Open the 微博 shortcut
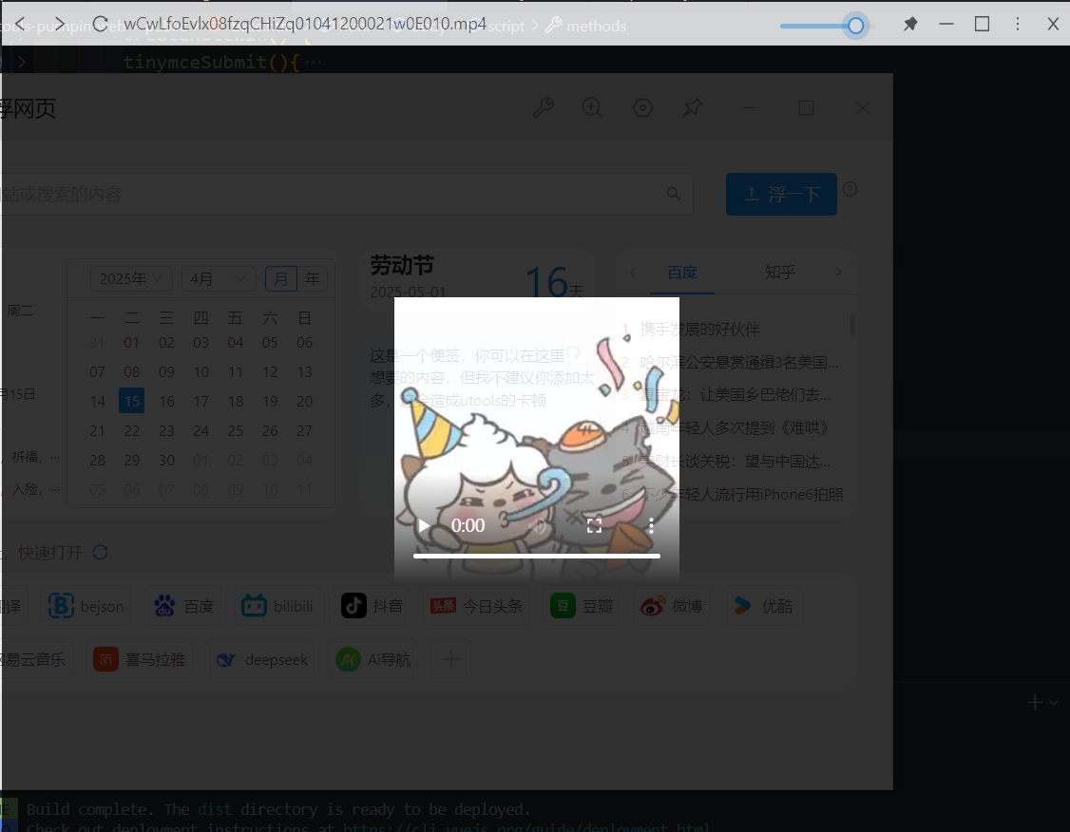Image resolution: width=1070 pixels, height=832 pixels. (x=672, y=606)
